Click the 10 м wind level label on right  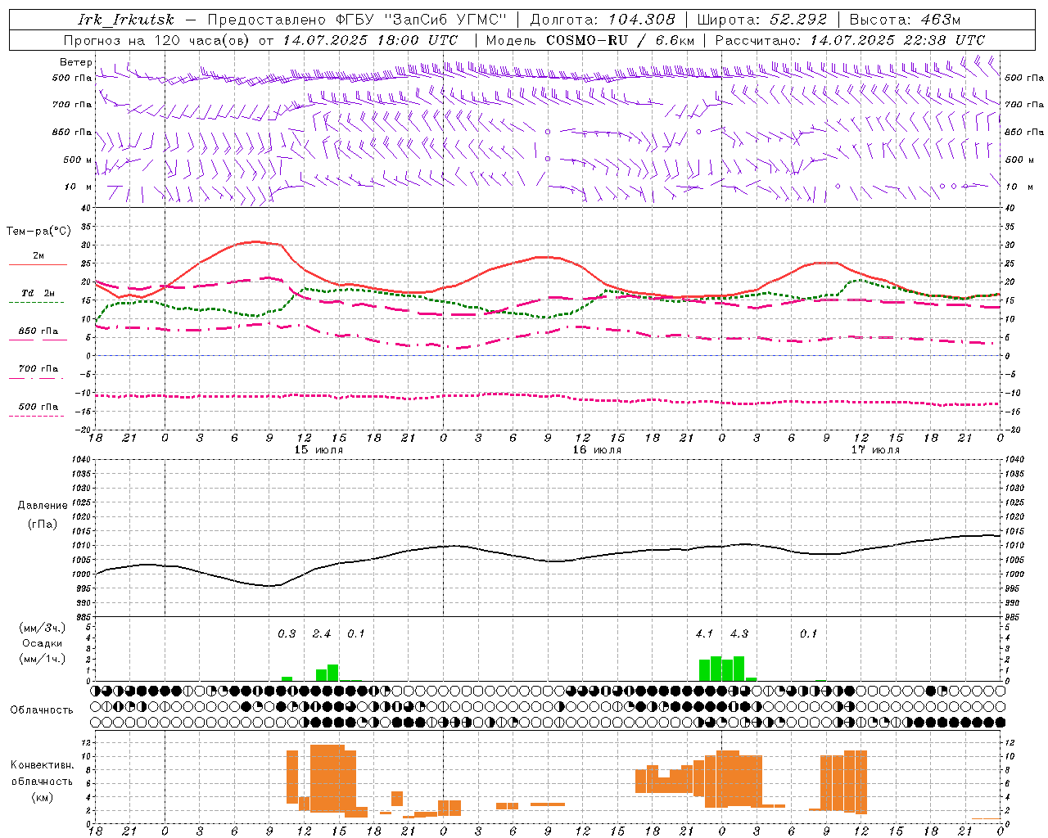pos(1019,187)
